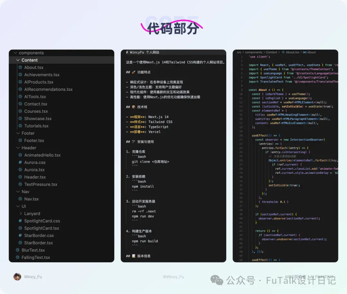The height and width of the screenshot is (294, 347).
Task: Click the Wincy_Fu avatar thumbnail
Action: pyautogui.click(x=17, y=277)
